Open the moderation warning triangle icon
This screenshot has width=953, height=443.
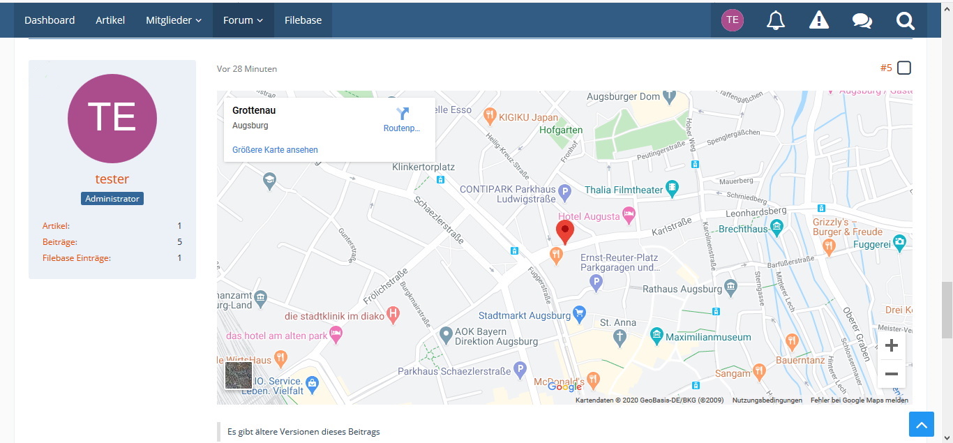pyautogui.click(x=818, y=20)
